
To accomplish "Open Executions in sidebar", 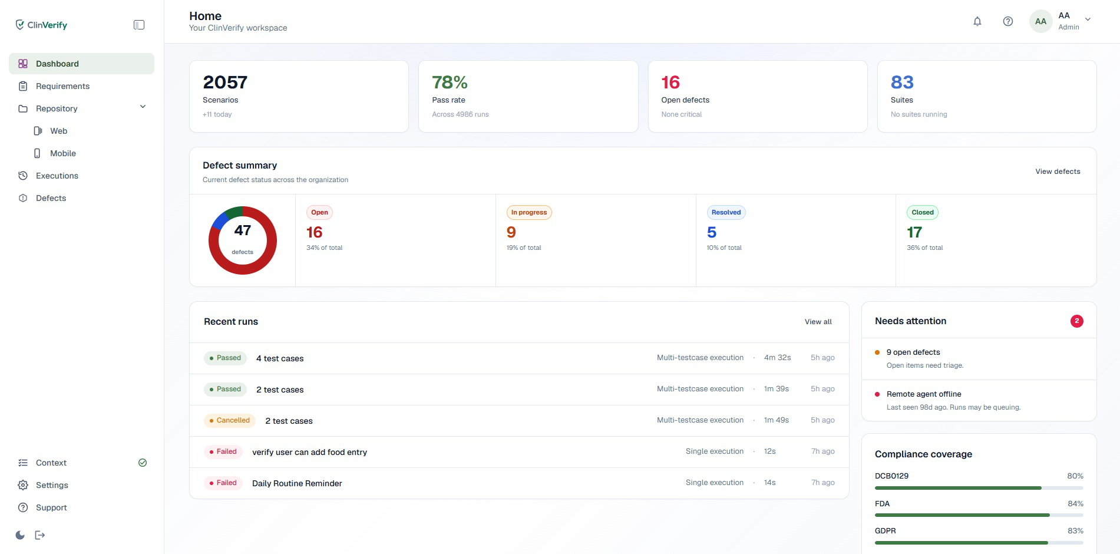I will [81, 176].
